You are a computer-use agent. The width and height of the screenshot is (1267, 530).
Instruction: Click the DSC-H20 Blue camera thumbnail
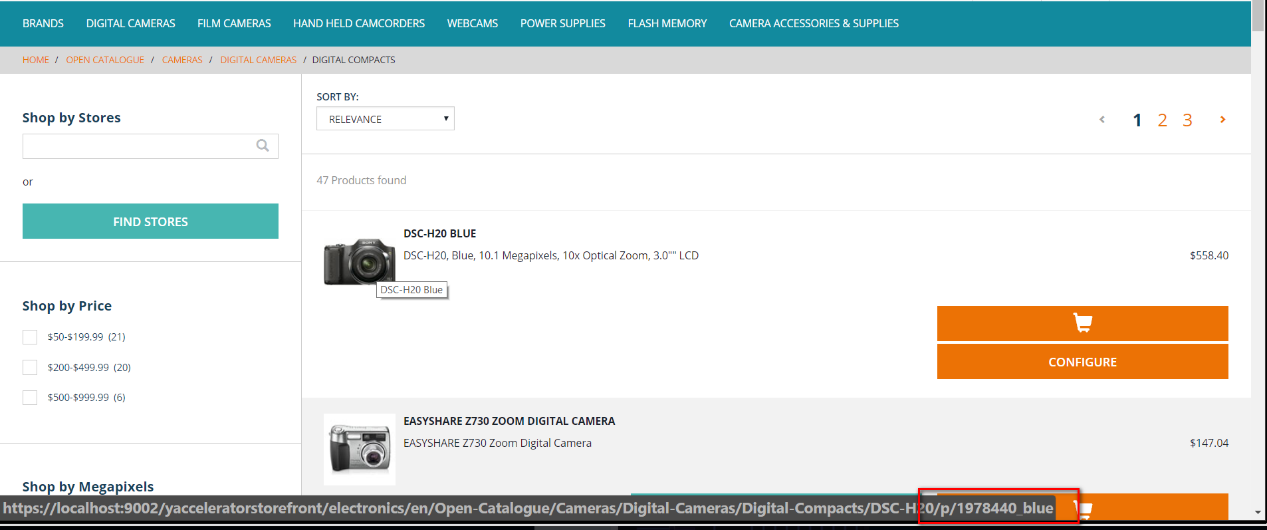pos(360,262)
